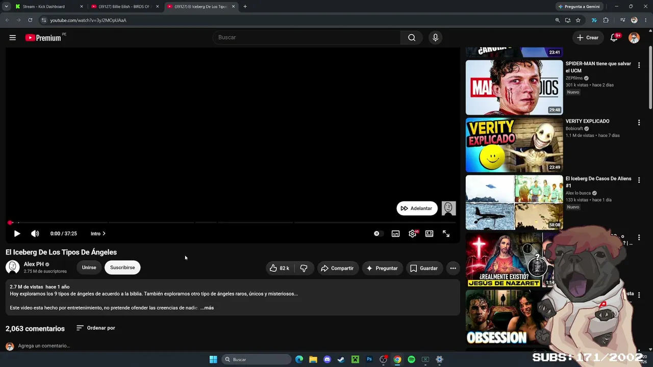Reload the page in Chrome

pos(30,20)
